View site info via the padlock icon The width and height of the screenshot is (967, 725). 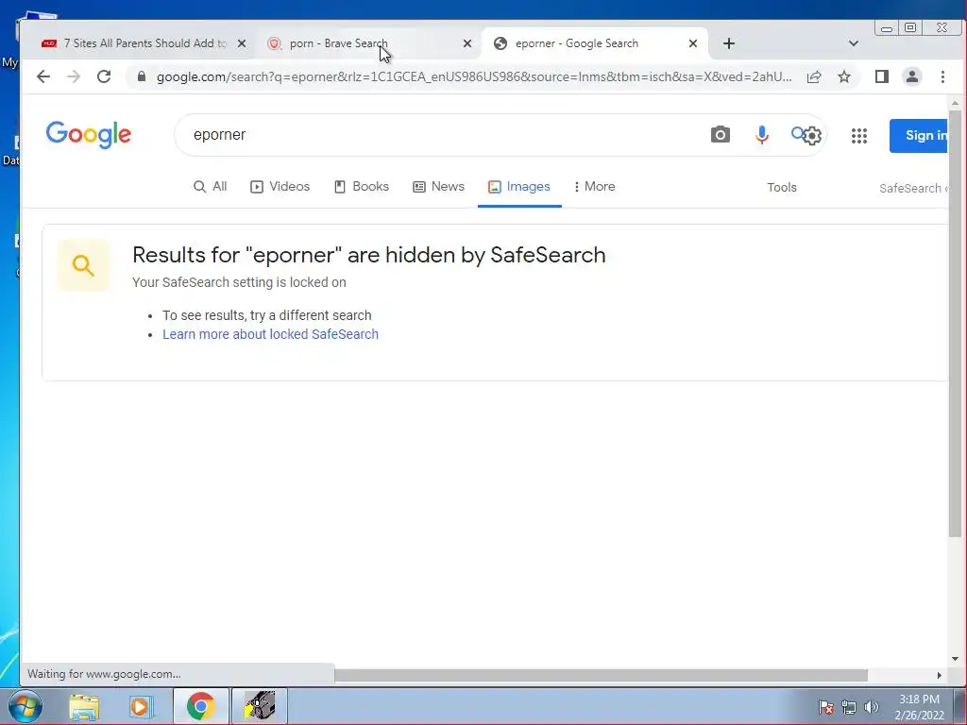point(142,76)
